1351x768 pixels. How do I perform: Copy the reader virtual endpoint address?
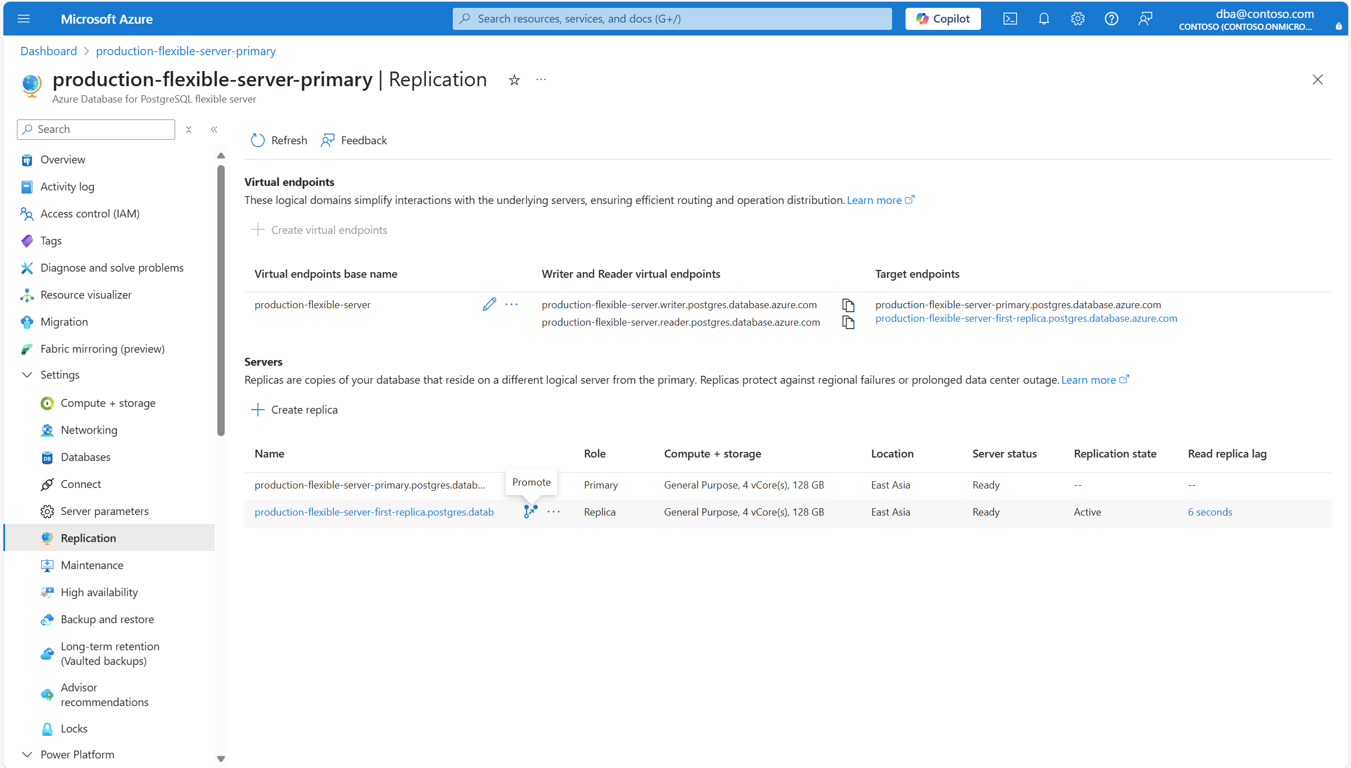point(848,322)
